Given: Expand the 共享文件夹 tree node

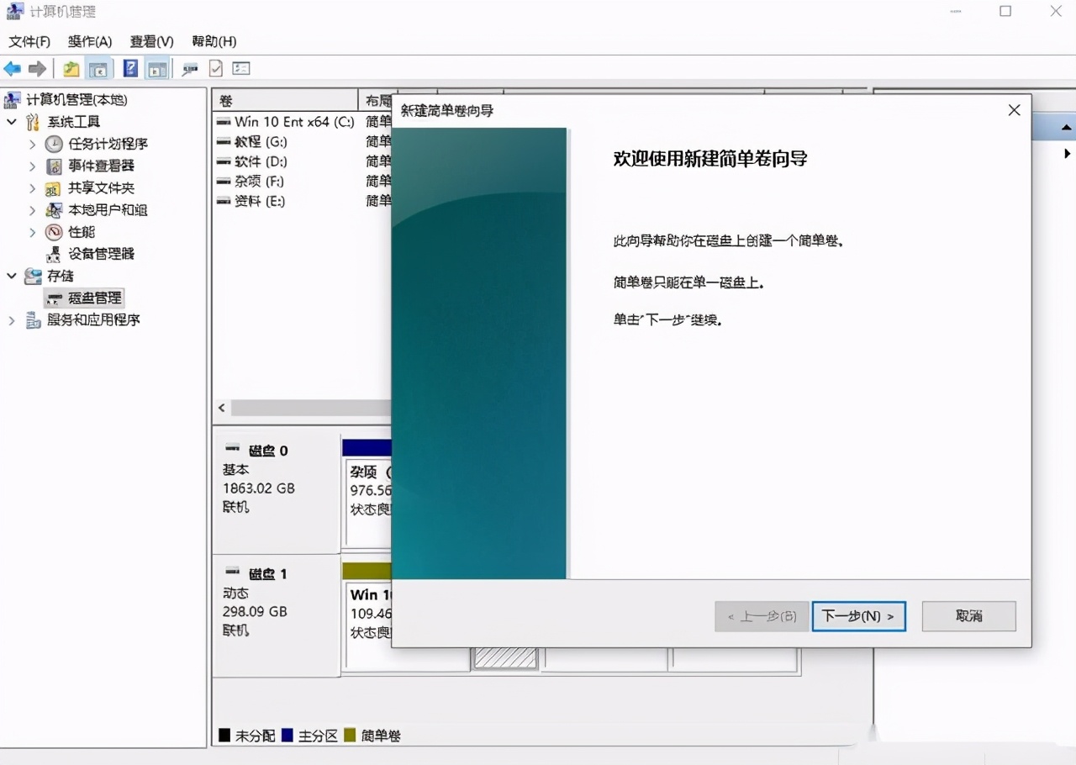Looking at the screenshot, I should 31,187.
